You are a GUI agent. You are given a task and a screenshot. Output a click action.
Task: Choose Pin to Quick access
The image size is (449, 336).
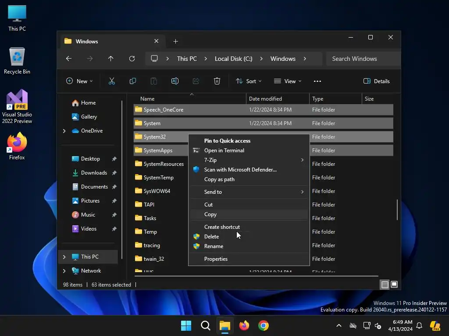coord(249,141)
